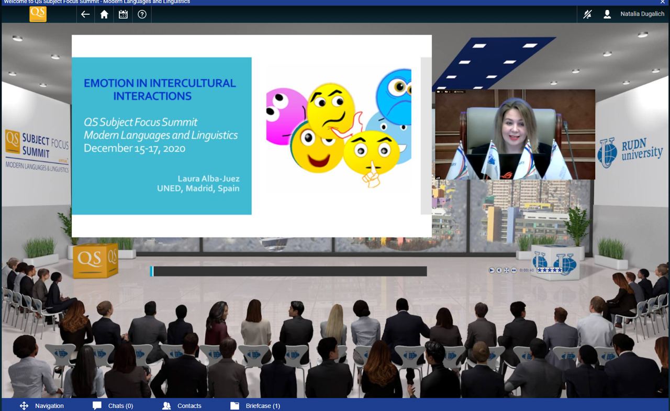Open Briefcase (1)
Image resolution: width=670 pixels, height=411 pixels.
coord(263,406)
